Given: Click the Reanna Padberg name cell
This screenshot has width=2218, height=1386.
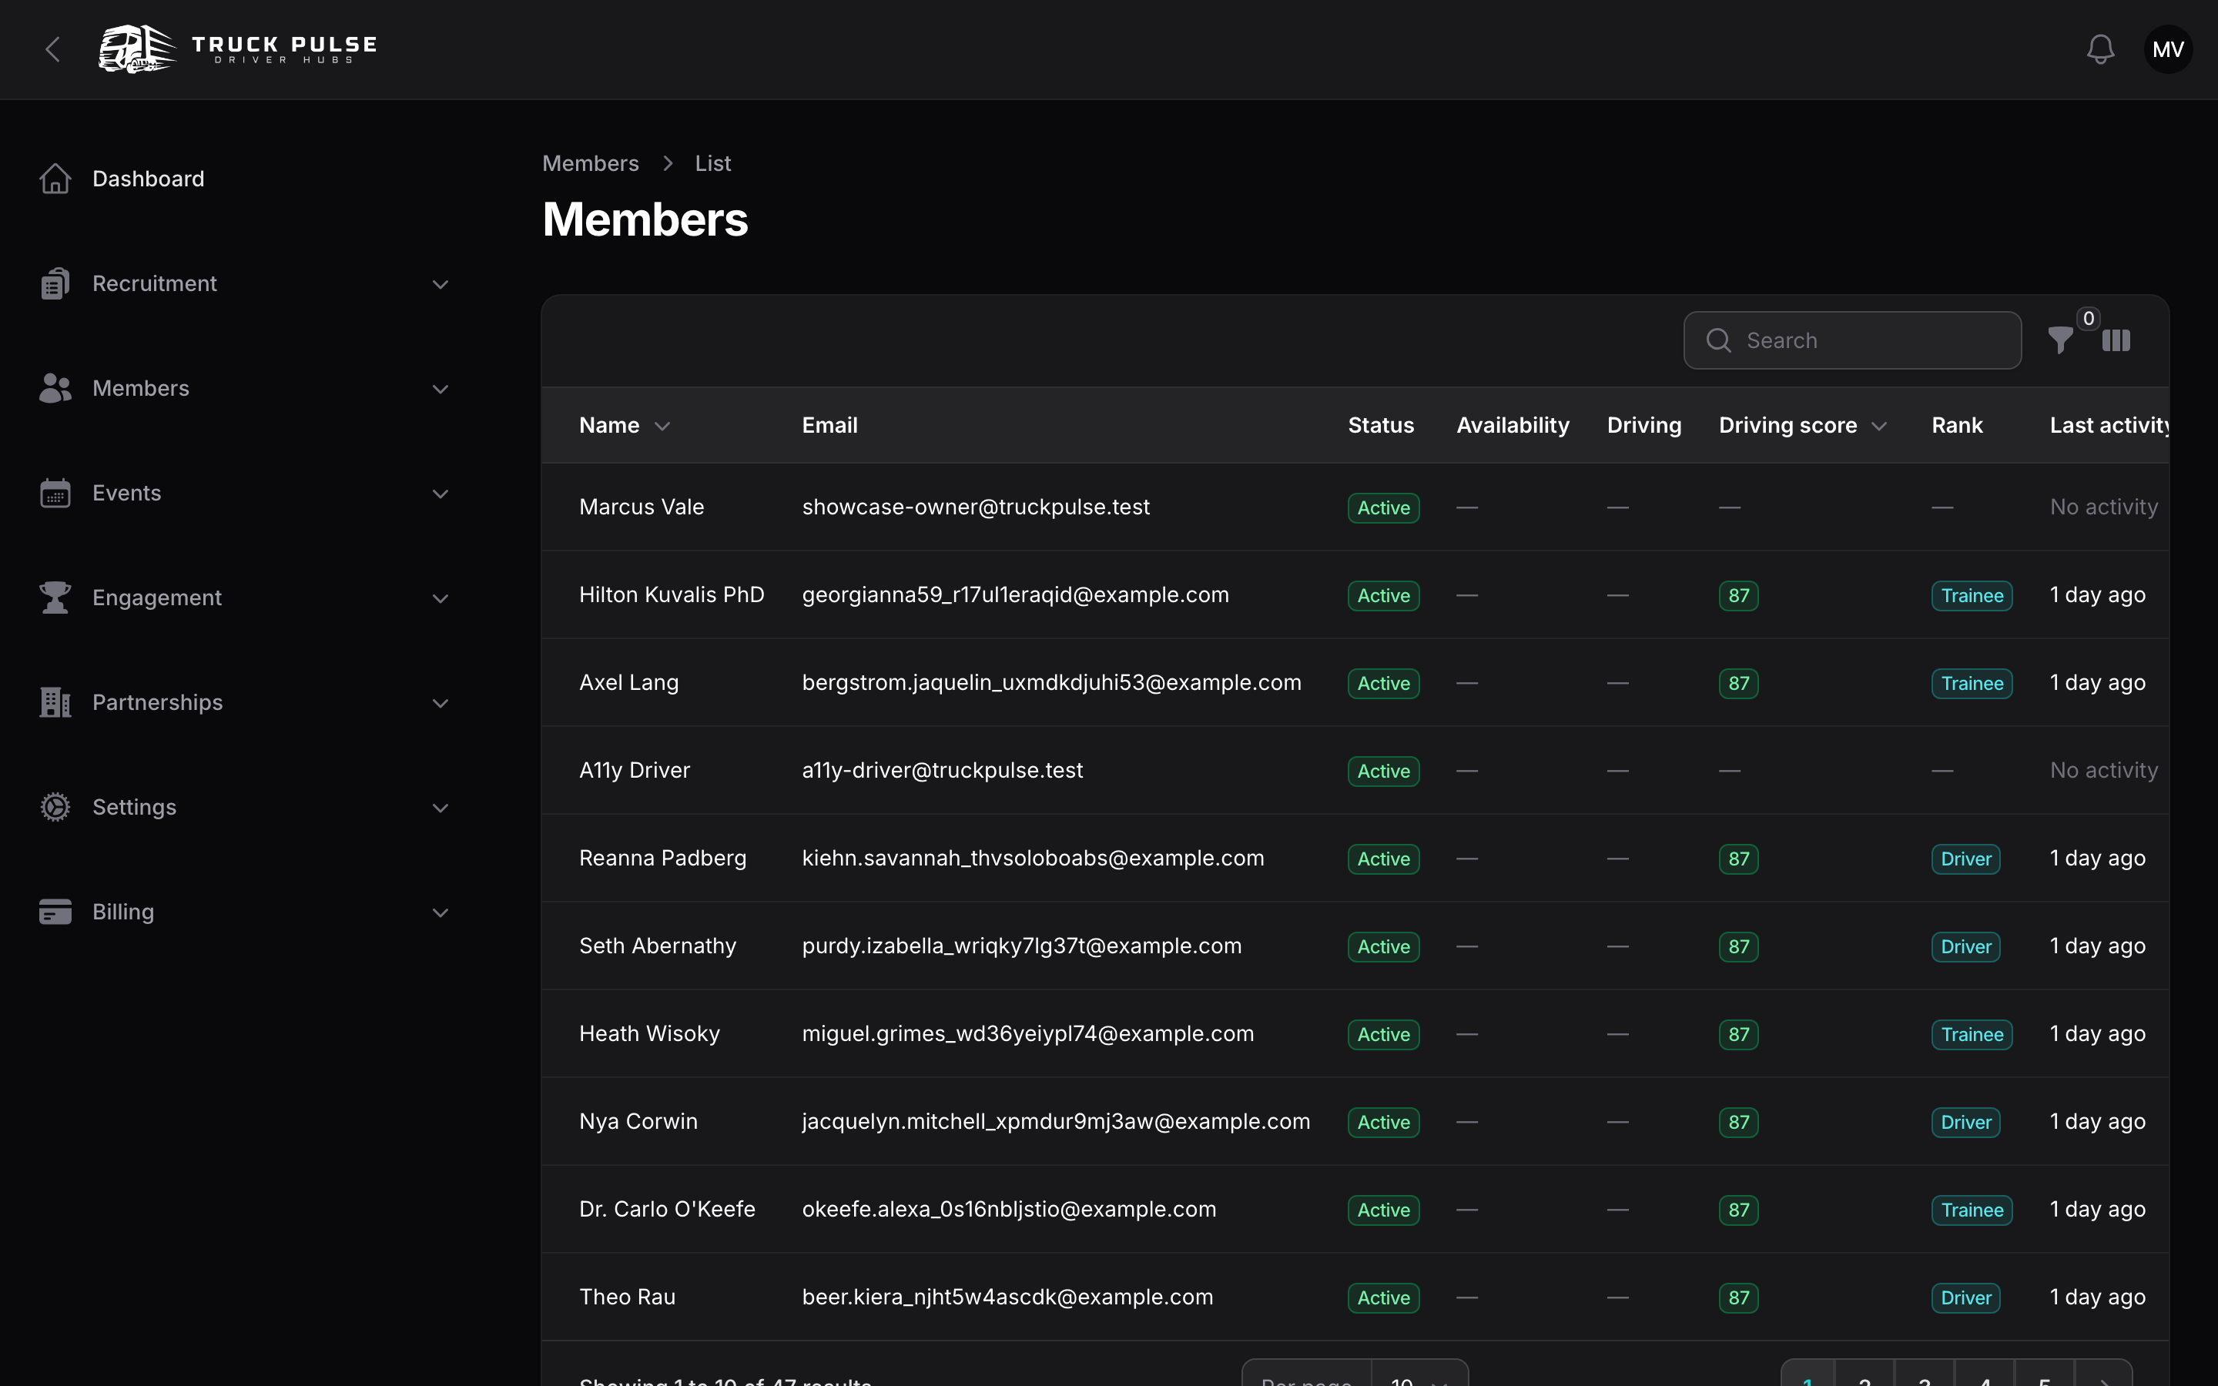Looking at the screenshot, I should coord(662,858).
